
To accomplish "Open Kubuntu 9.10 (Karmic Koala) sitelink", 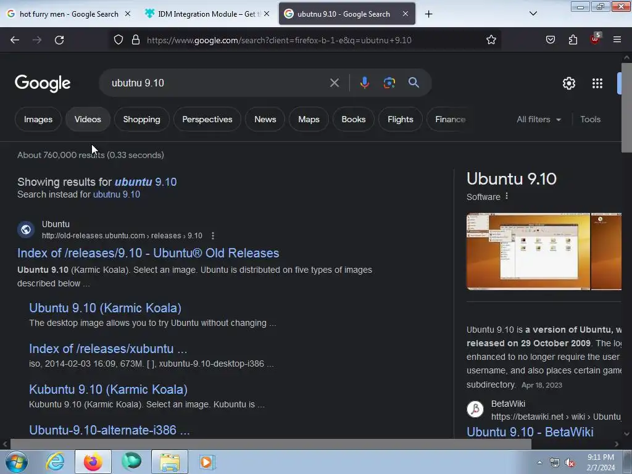I will 108,389.
